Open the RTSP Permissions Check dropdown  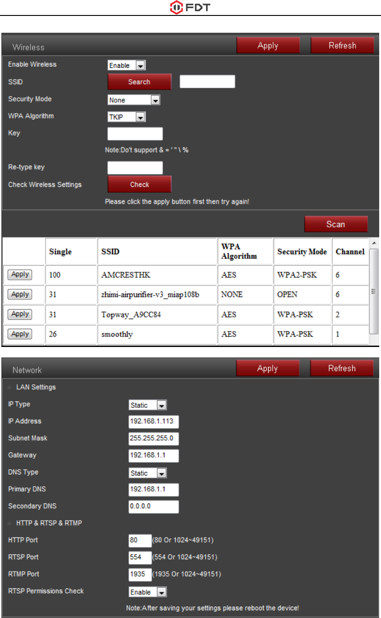coord(147,592)
